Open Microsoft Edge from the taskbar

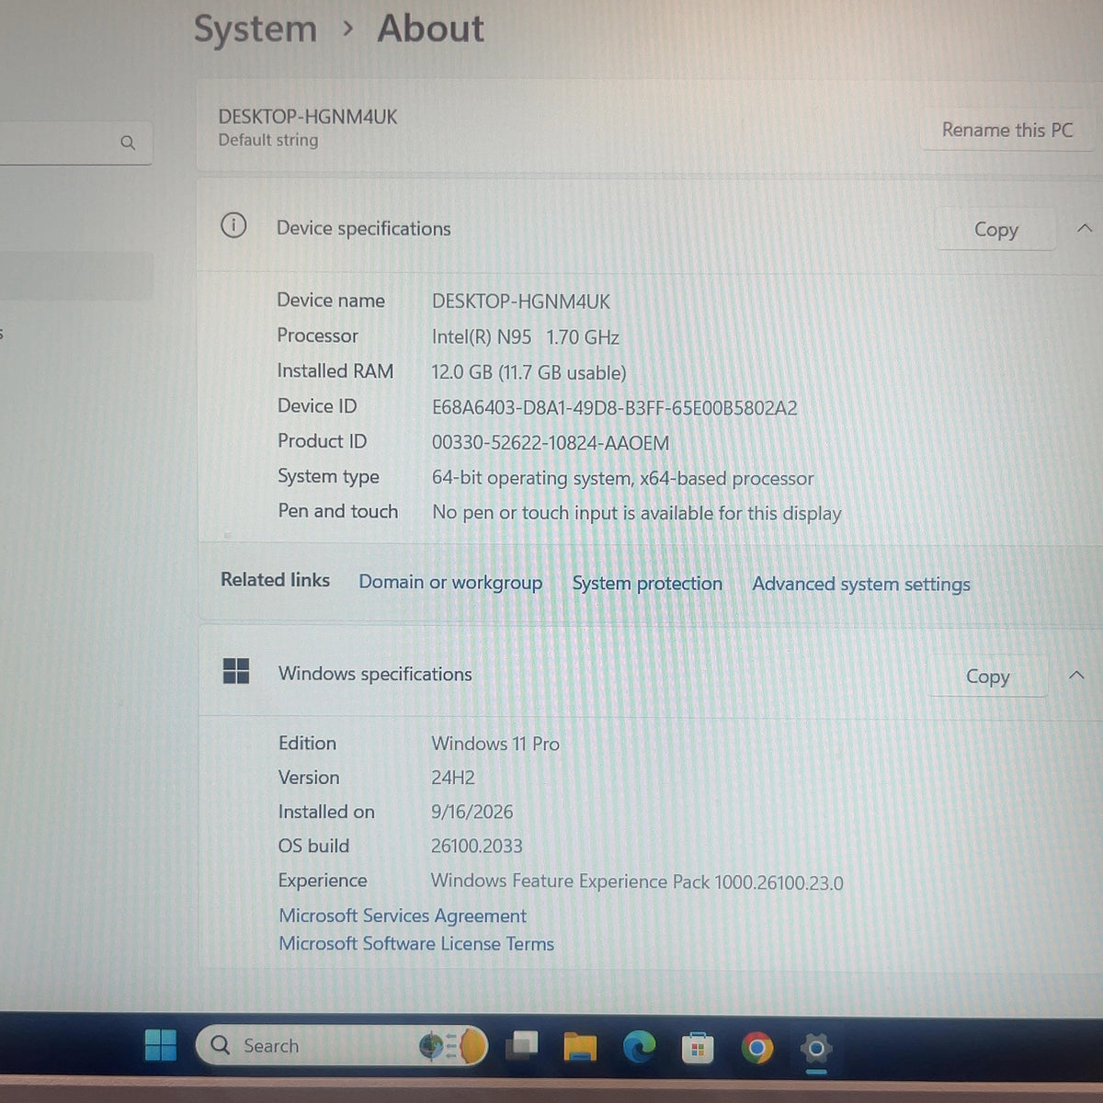[x=639, y=1046]
